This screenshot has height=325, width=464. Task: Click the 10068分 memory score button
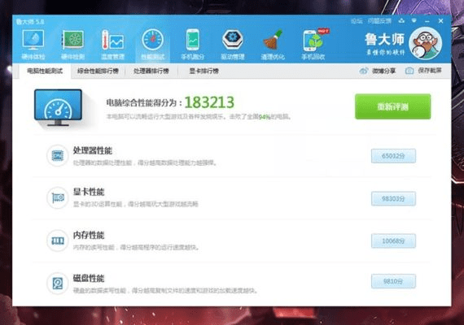pyautogui.click(x=393, y=241)
